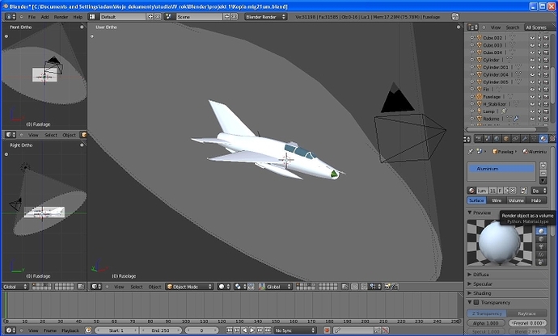This screenshot has width=558, height=336.
Task: Toggle visibility of Radome object
Action: coord(532,119)
